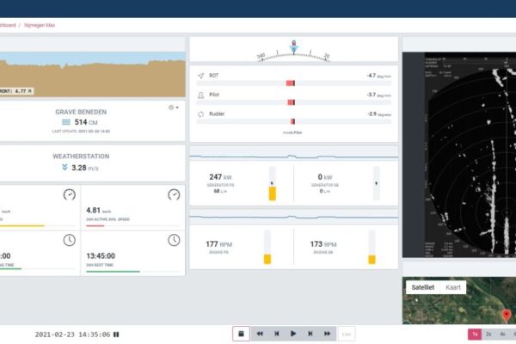This screenshot has height=344, width=516.
Task: Set playback speed to 1x
Action: click(x=475, y=335)
